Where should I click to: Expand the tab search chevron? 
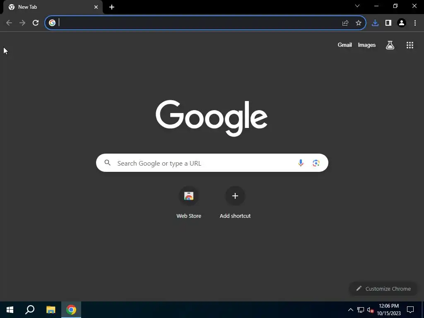(x=357, y=6)
